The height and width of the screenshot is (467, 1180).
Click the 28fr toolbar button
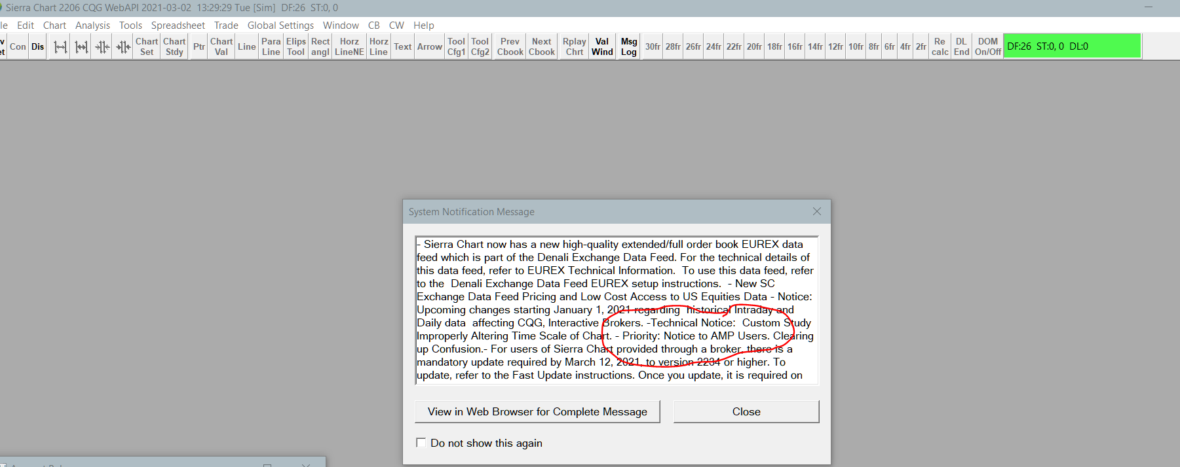point(673,46)
